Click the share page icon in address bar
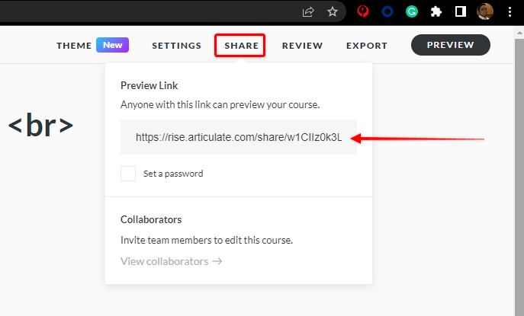 pos(308,12)
